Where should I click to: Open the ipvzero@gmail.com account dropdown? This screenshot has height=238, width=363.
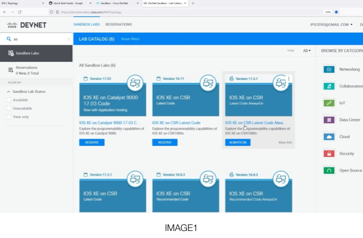pyautogui.click(x=331, y=24)
